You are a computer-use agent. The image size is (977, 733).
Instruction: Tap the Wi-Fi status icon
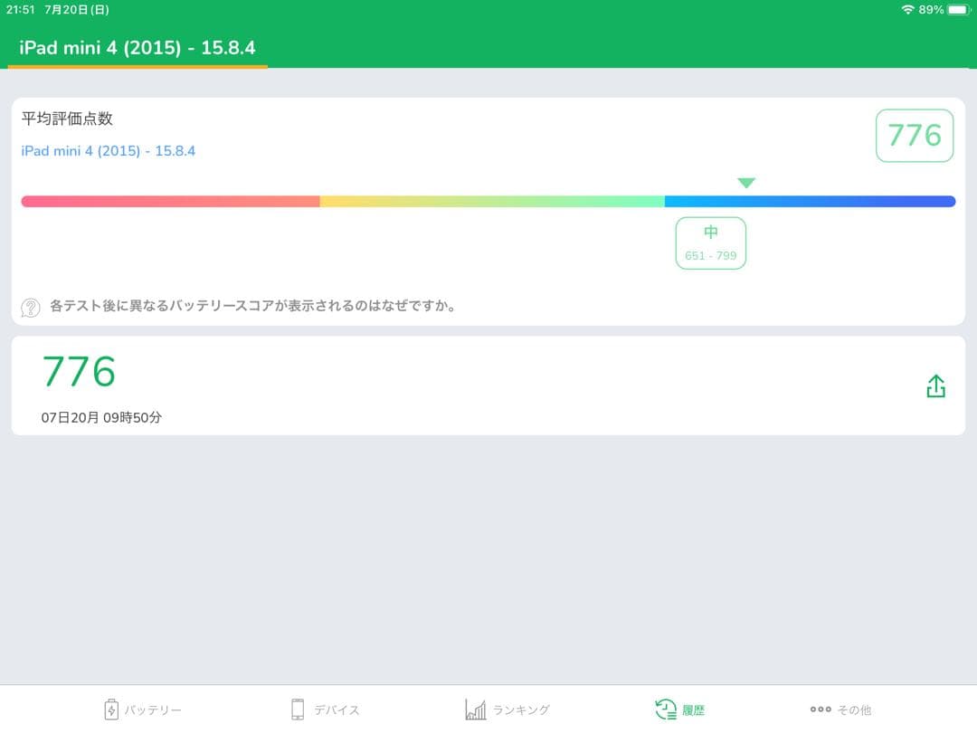coord(907,9)
